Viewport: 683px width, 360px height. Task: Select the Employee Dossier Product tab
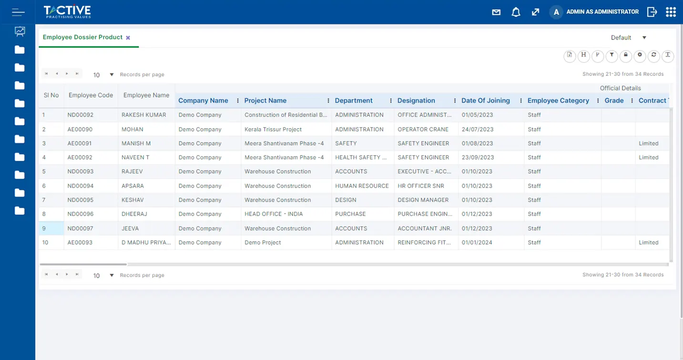click(x=82, y=37)
